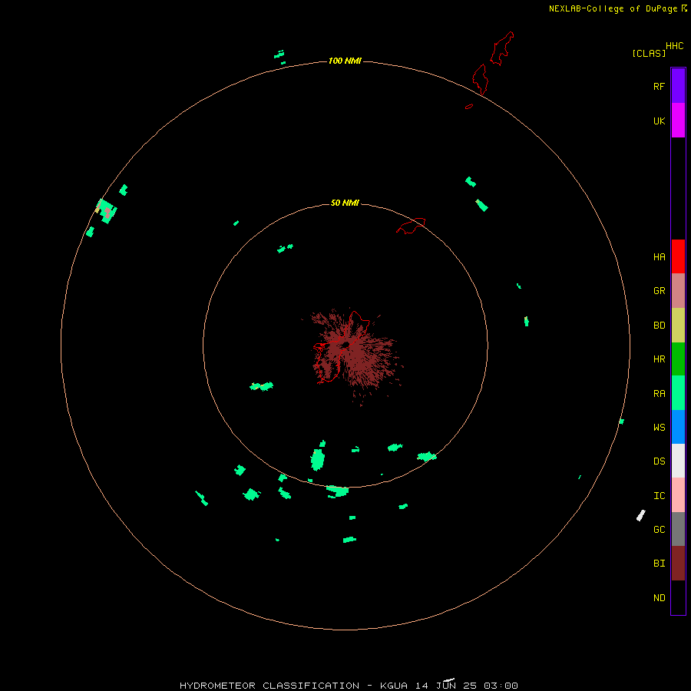
Task: Click the 100 NMI range ring label
Action: (x=345, y=61)
